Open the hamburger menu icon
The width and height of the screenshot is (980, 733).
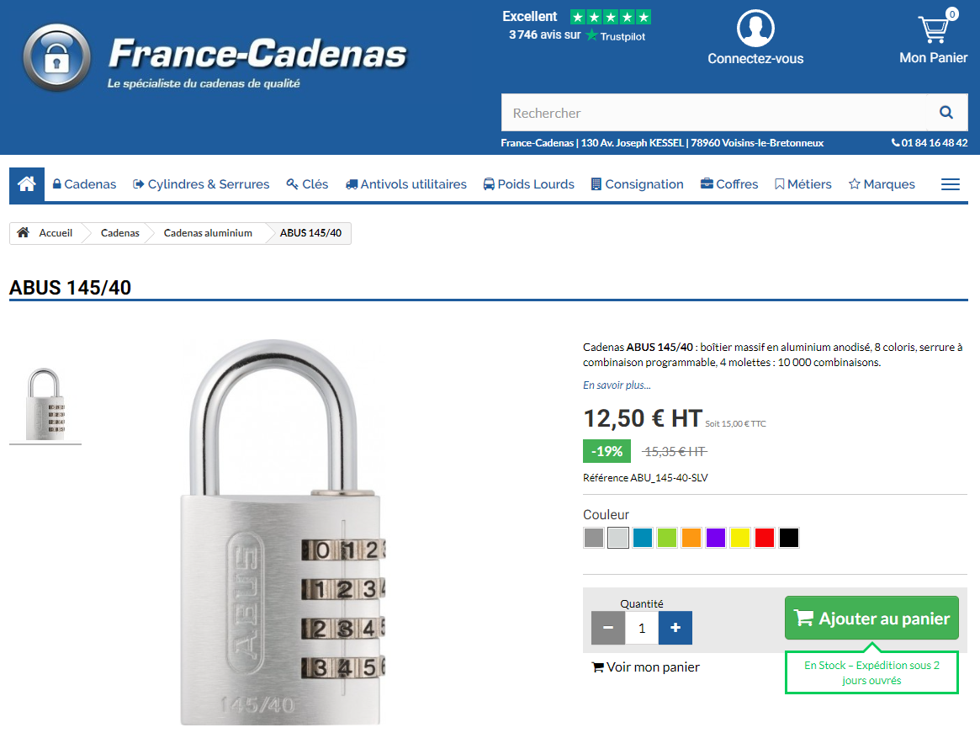click(x=951, y=184)
